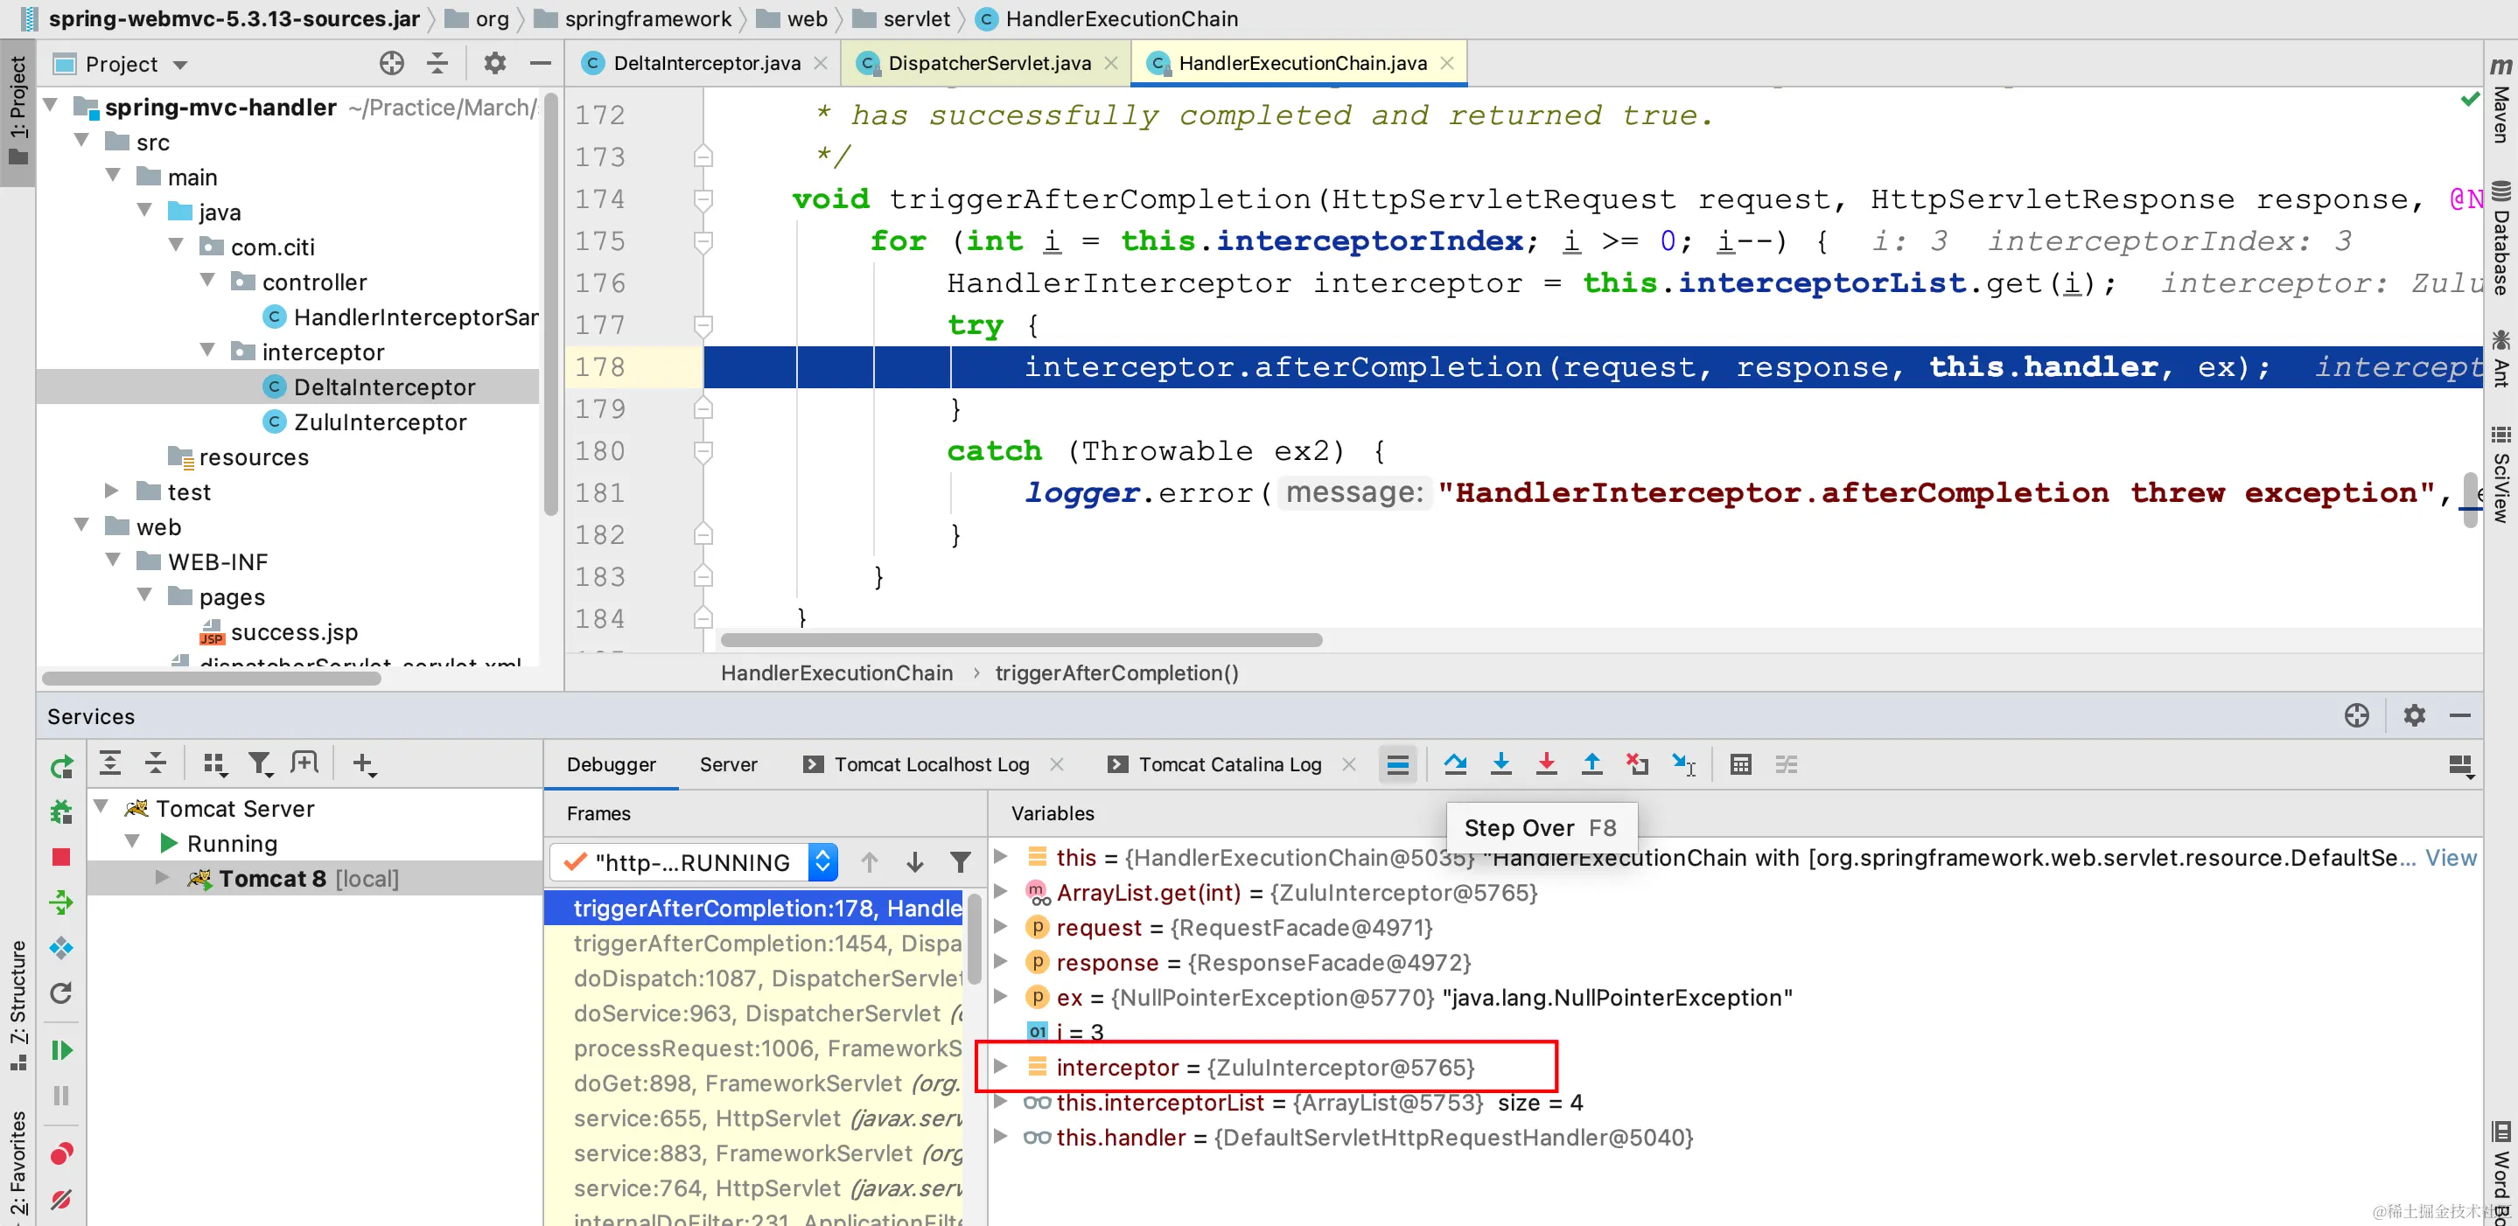Select next frame down arrow
The height and width of the screenshot is (1226, 2518).
pos(915,861)
